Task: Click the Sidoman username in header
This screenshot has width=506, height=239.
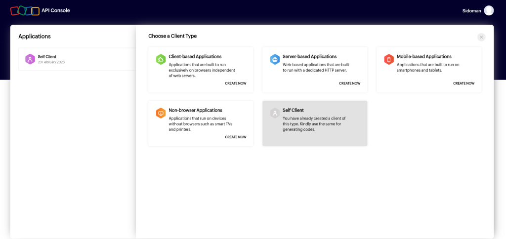Action: coord(471,11)
